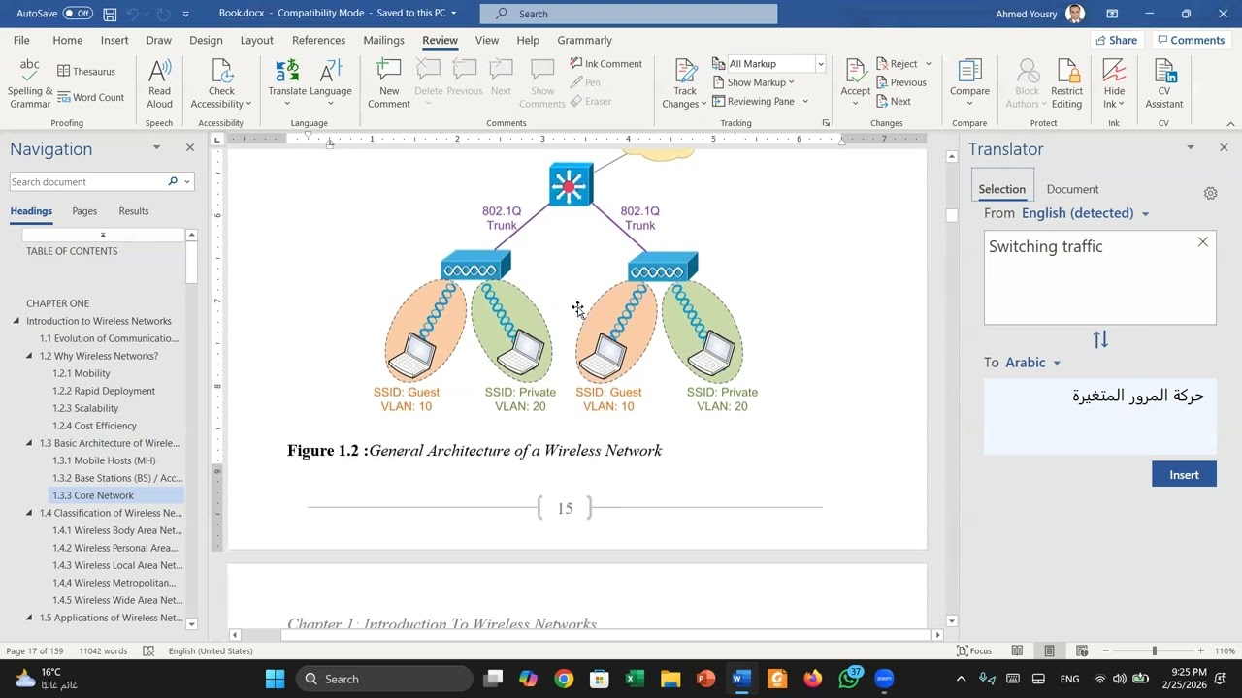This screenshot has height=698, width=1242.
Task: Click the Word Count tool
Action: (x=90, y=97)
